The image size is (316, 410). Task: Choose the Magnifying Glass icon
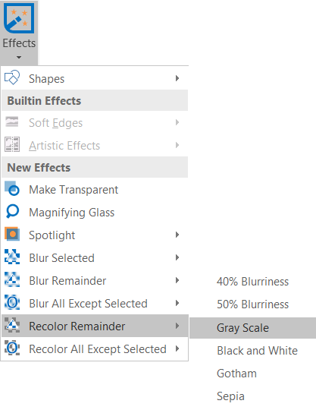tap(12, 211)
